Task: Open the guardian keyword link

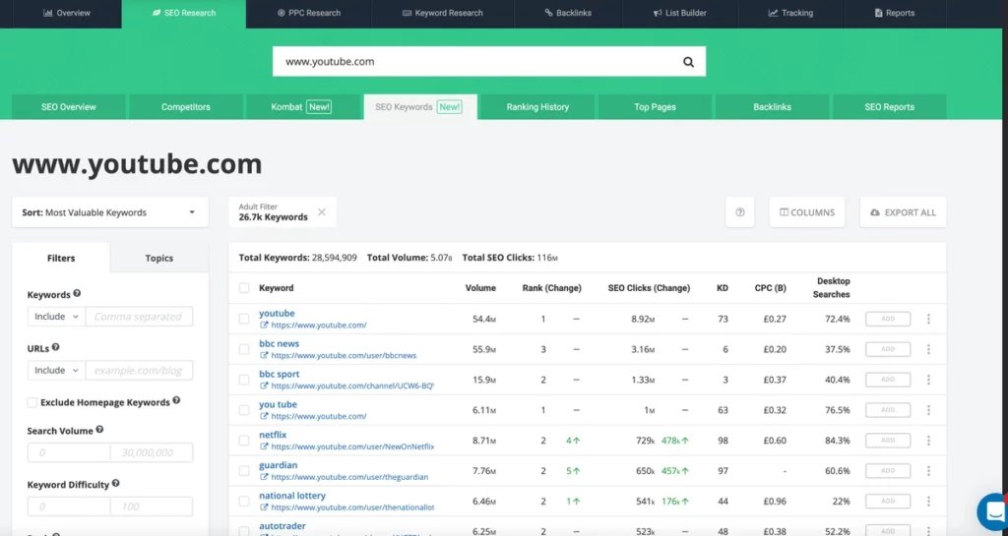Action: point(278,465)
